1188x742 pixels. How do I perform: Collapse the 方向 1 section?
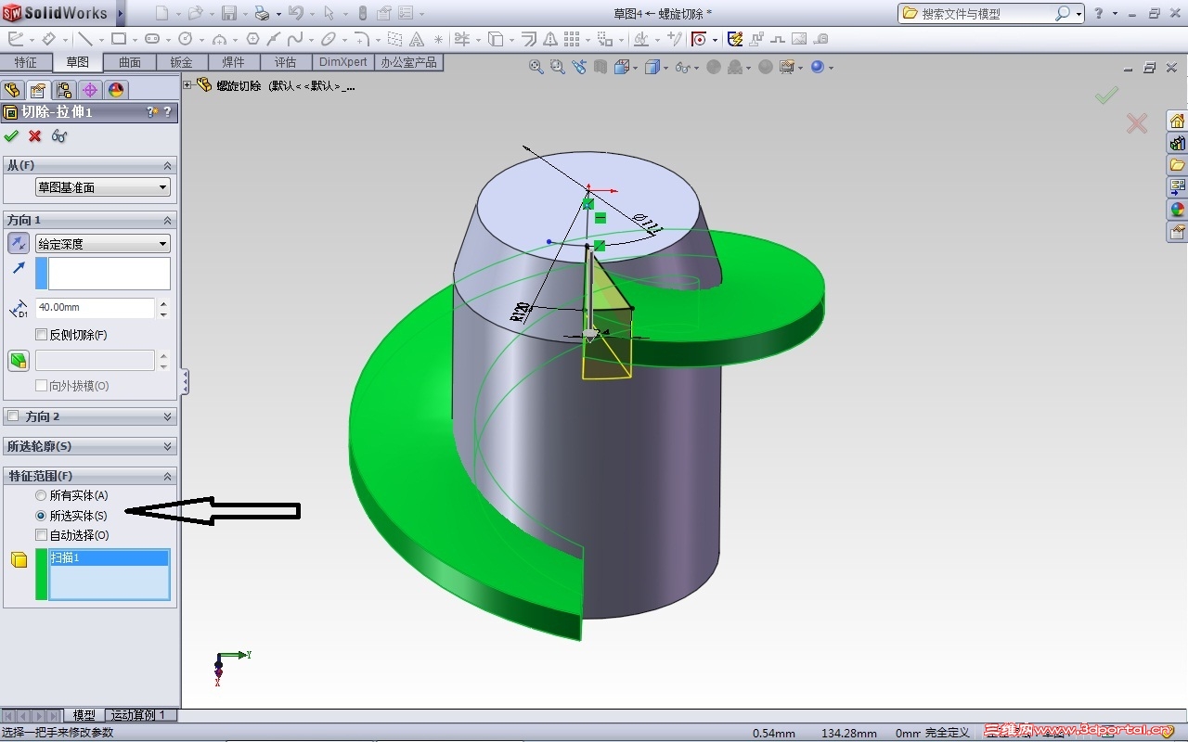[168, 220]
